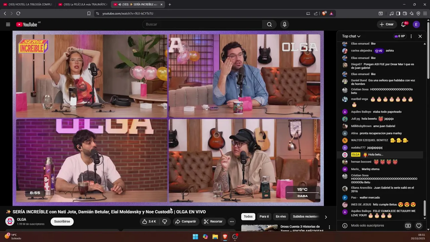Viewport: 430px width, 242px height.
Task: Click Crear button
Action: pyautogui.click(x=386, y=24)
